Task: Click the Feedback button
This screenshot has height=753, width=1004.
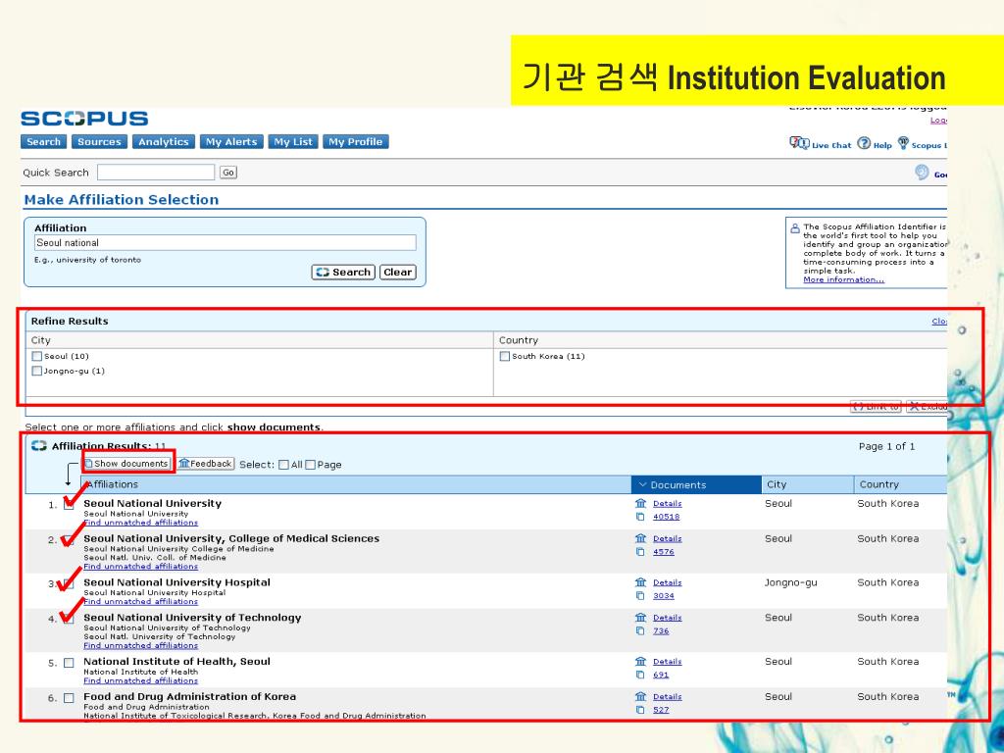Action: click(x=206, y=464)
